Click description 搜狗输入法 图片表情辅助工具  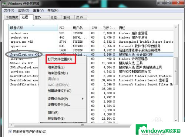click(x=140, y=67)
